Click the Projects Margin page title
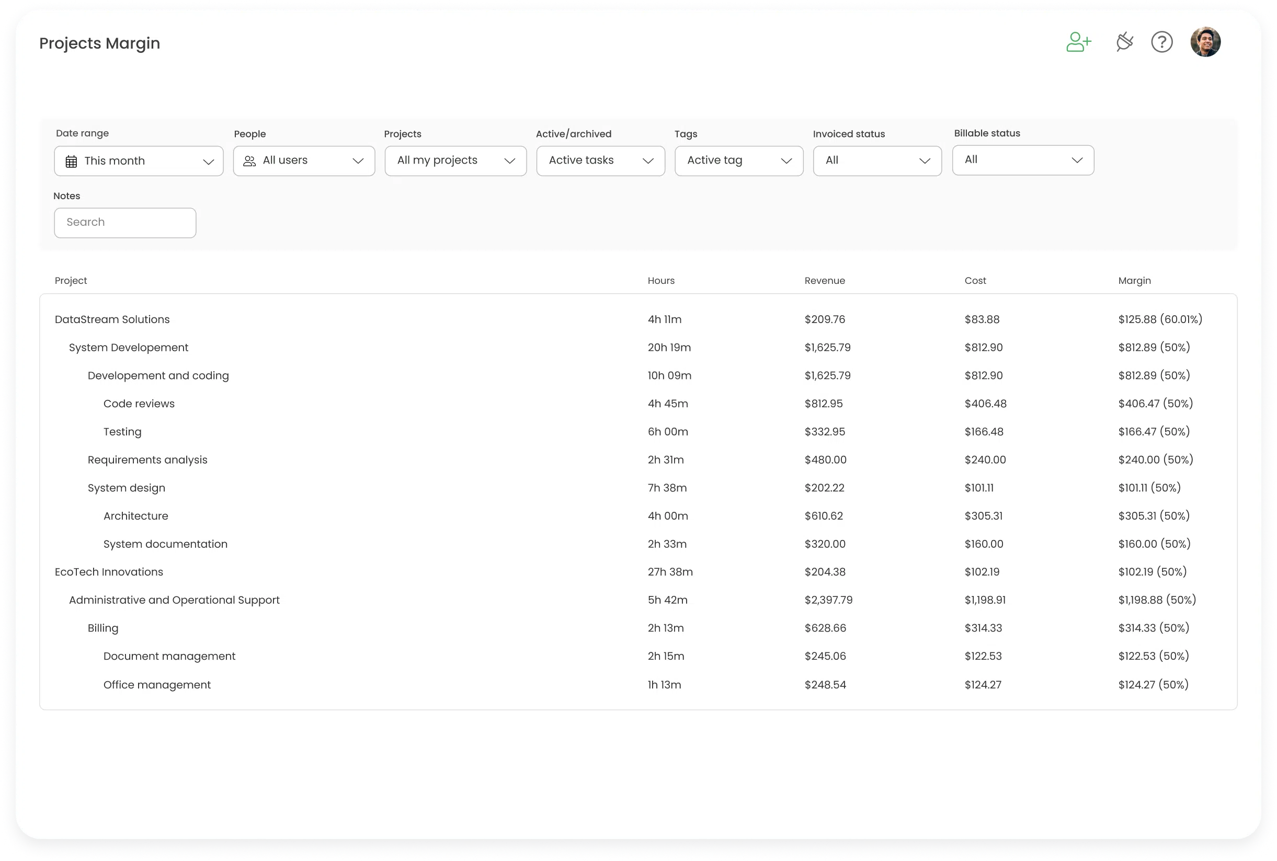1277x861 pixels. (99, 43)
